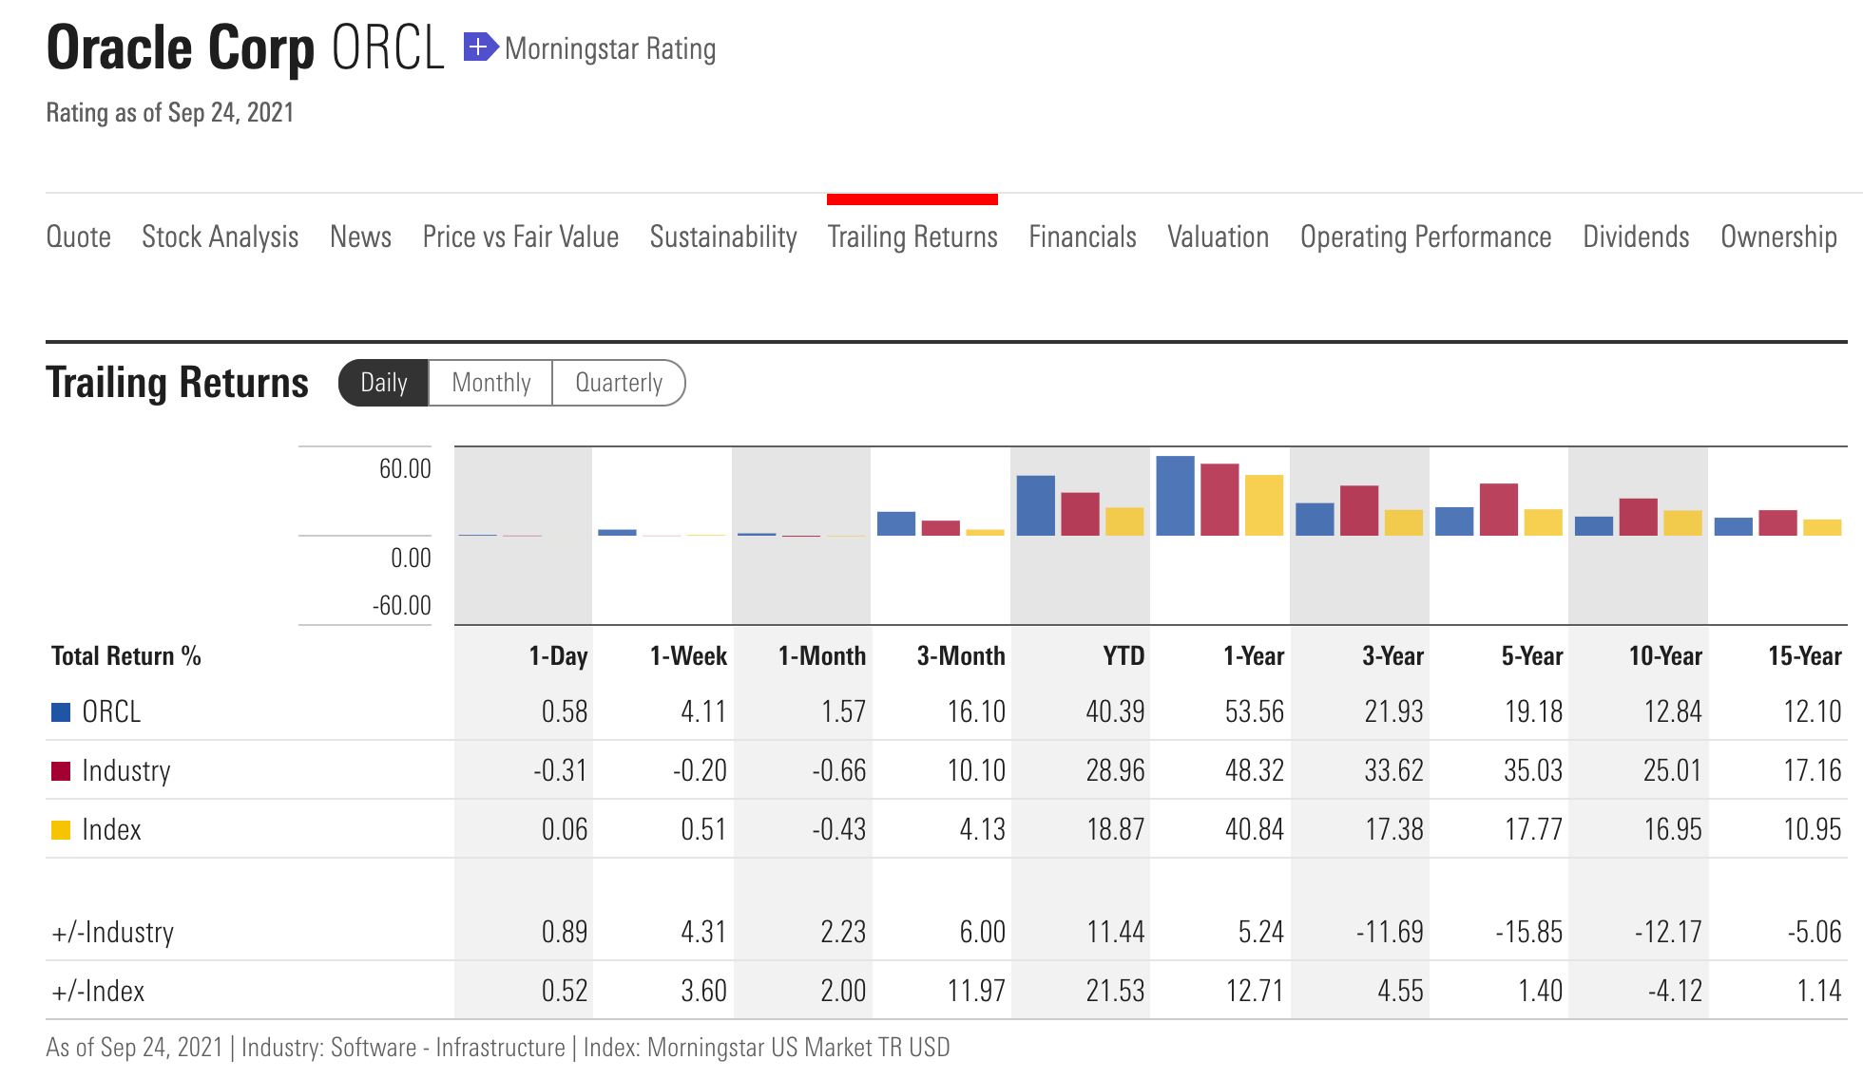Click the 3-Month column header
The width and height of the screenshot is (1863, 1079).
[961, 655]
